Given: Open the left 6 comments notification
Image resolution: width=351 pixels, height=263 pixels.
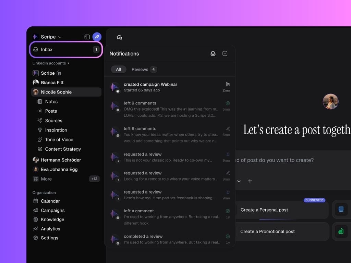Looking at the screenshot, I should click(x=170, y=135).
